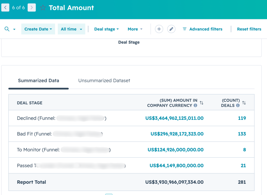267x195 pixels.
Task: Click the report total US$3,930,966,097,334.00
Action: [x=174, y=182]
